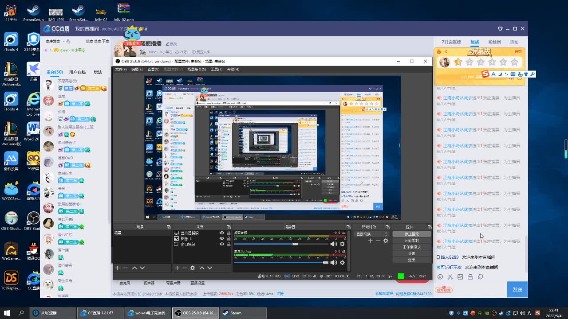Viewport: 568px width, 319px height.
Task: Open the CC live skin shirt icon
Action: coord(500,29)
